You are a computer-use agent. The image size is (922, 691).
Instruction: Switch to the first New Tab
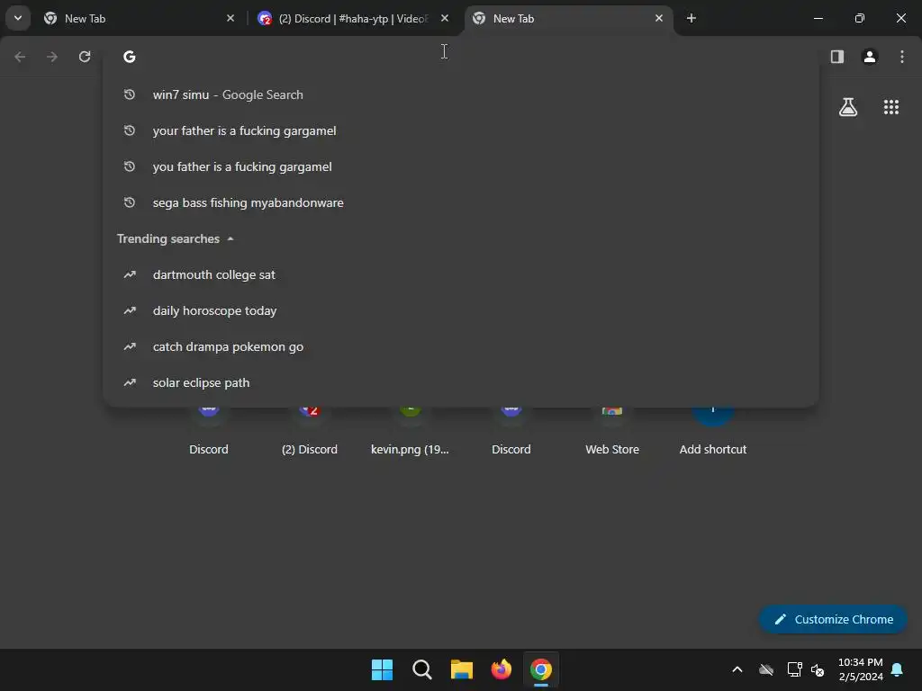(x=138, y=19)
